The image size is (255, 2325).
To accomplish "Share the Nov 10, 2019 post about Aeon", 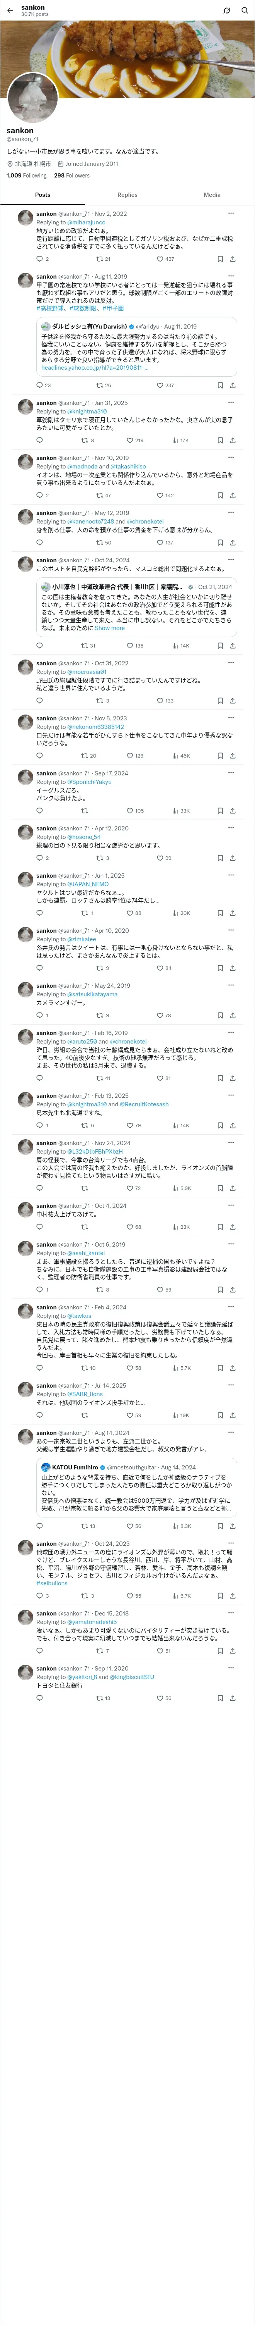I will (x=233, y=496).
